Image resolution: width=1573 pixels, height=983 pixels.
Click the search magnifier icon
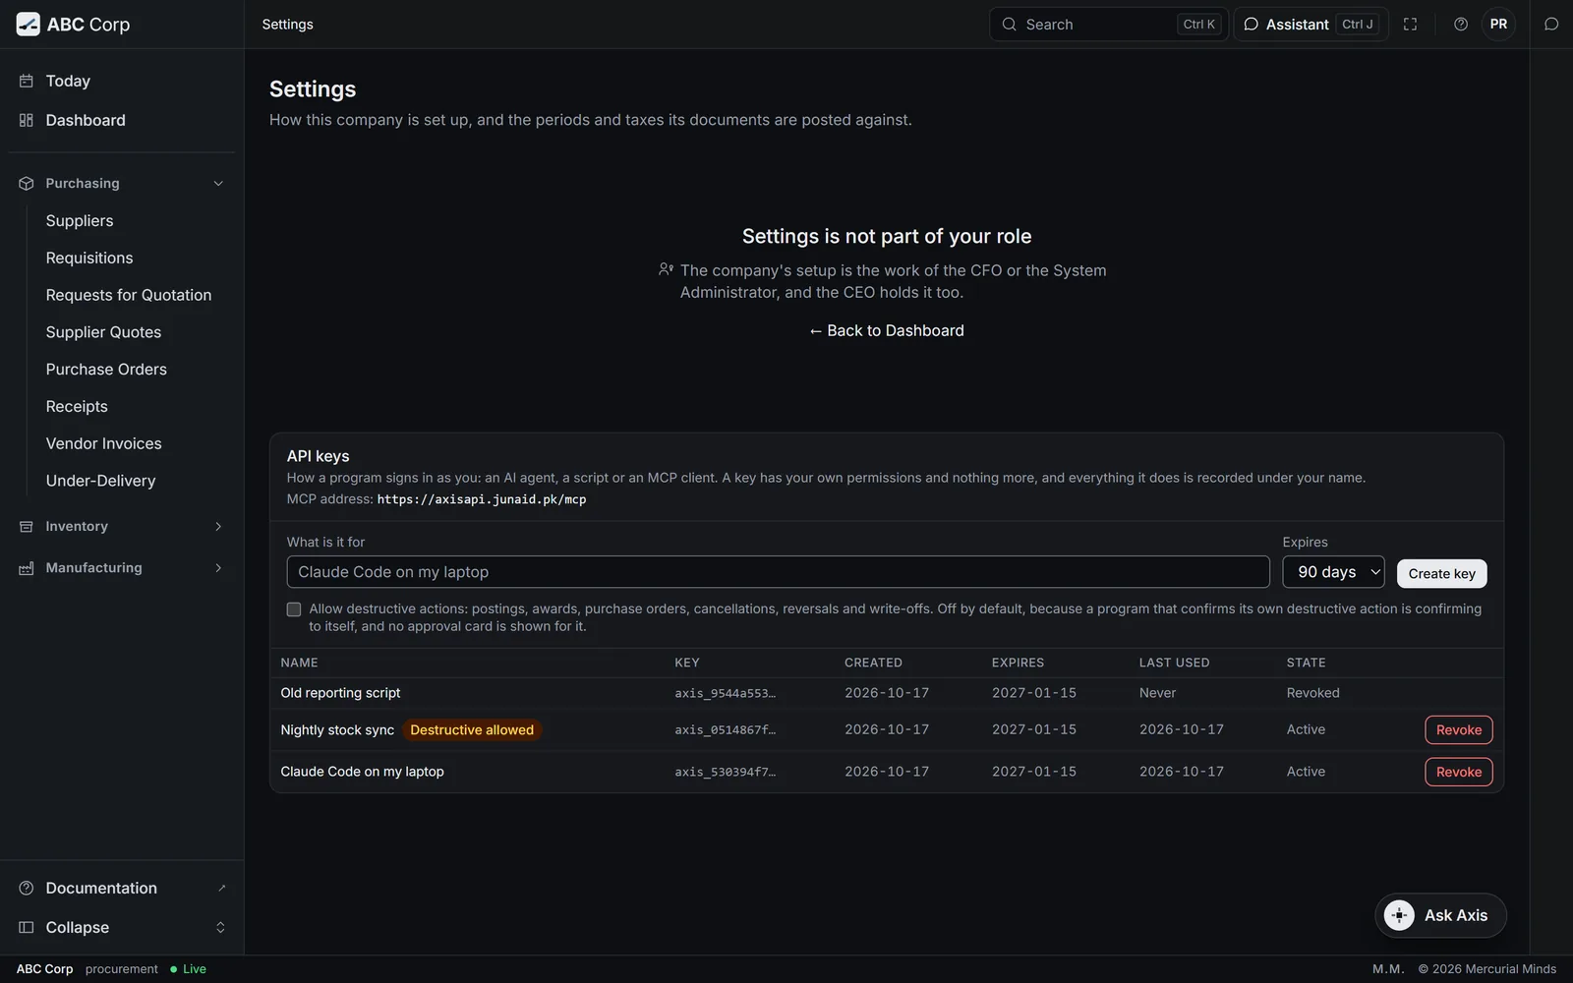click(x=1009, y=25)
